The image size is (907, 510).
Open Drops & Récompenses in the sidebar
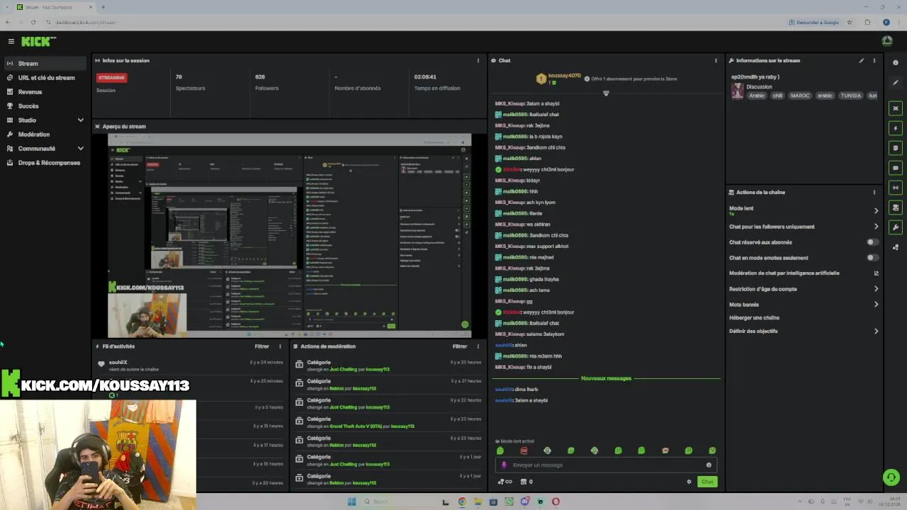45,163
